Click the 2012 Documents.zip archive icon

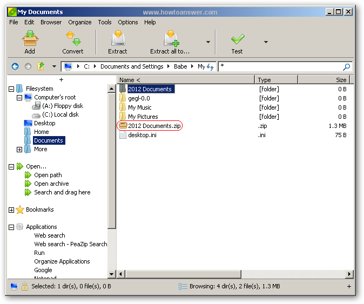(x=123, y=126)
